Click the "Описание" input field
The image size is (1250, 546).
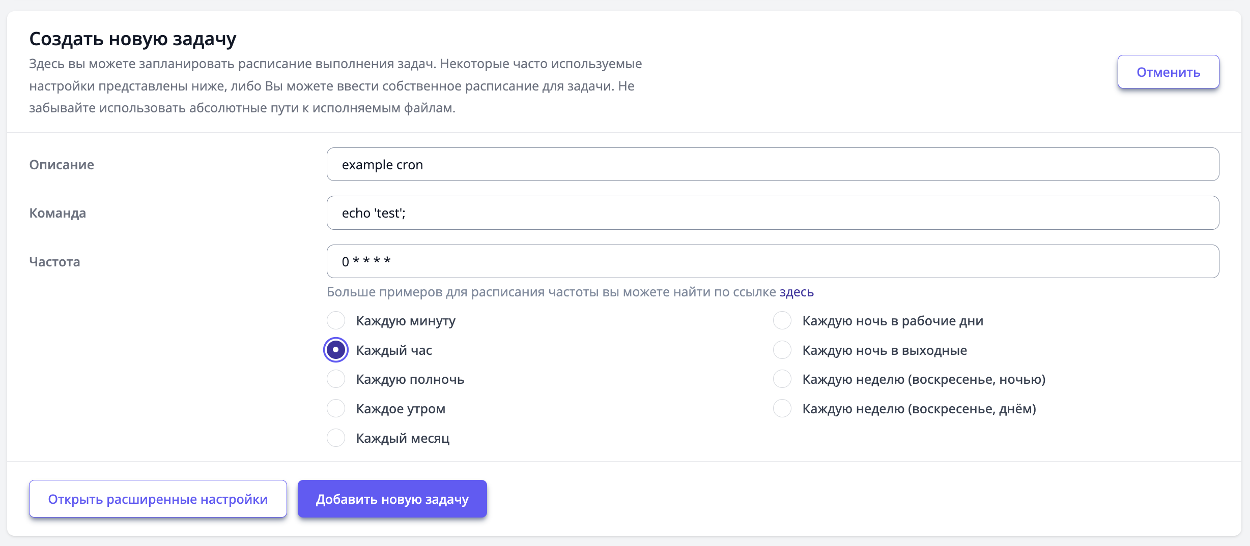(x=773, y=165)
